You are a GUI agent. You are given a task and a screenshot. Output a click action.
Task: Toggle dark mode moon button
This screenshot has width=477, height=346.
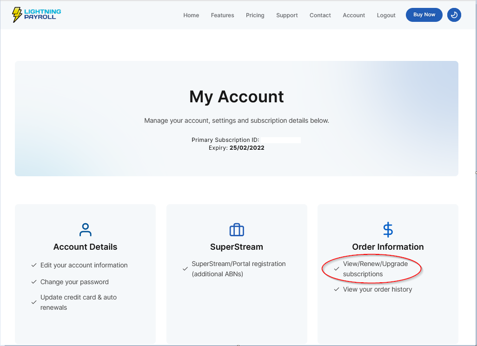(x=454, y=15)
